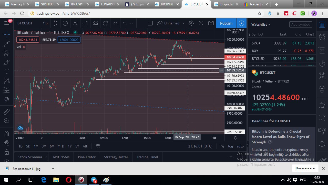Open the patterns tool in left toolbar
This screenshot has width=328, height=185.
pos(7,81)
